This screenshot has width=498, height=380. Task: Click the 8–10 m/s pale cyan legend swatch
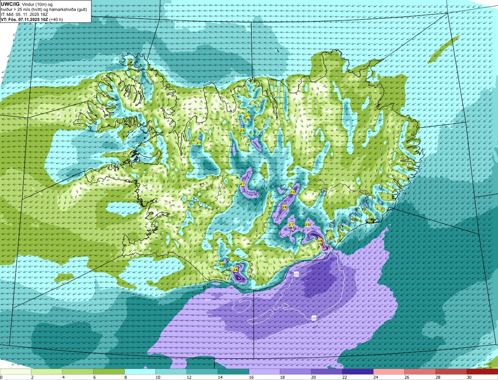click(140, 372)
